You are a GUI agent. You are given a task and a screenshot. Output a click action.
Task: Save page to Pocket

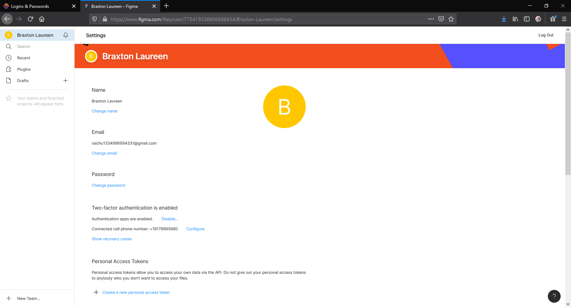click(441, 19)
